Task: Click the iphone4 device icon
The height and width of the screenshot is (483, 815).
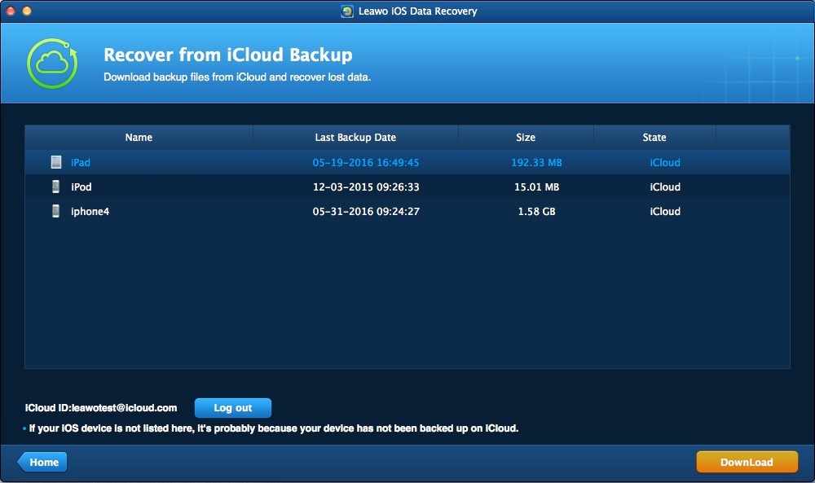Action: (56, 211)
